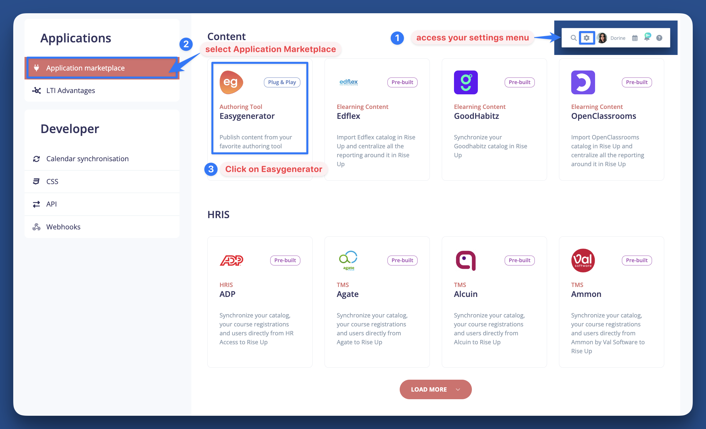Open the Easygenerator card title

[x=247, y=116]
